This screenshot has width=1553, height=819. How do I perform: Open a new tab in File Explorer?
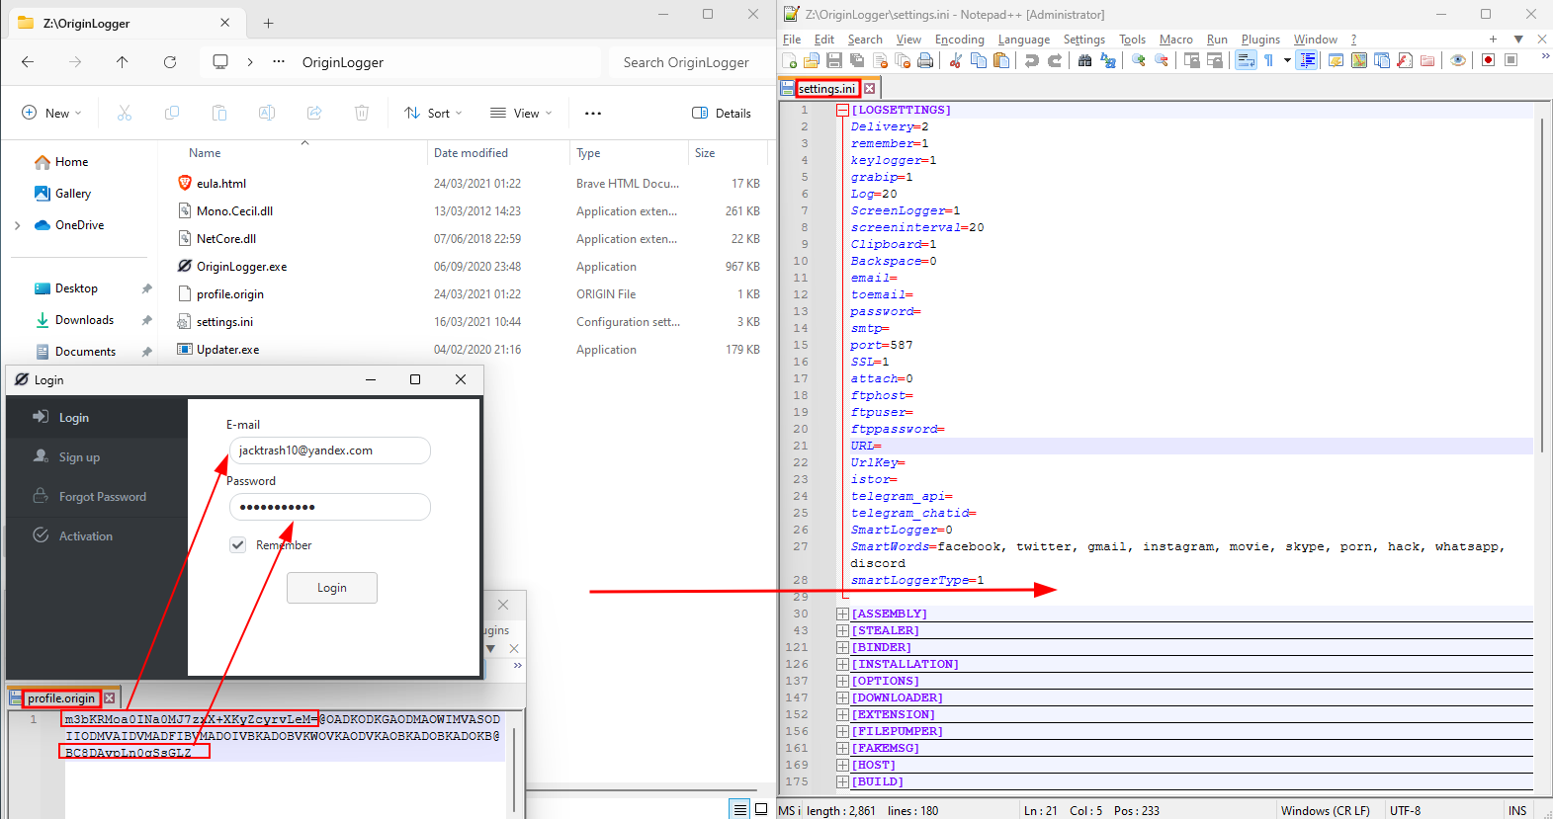pos(268,23)
